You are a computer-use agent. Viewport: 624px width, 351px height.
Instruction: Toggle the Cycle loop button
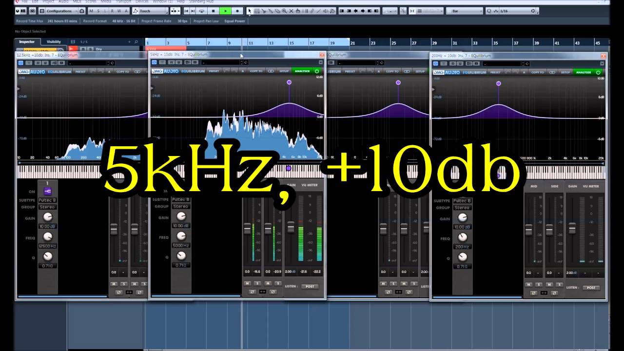pos(201,11)
